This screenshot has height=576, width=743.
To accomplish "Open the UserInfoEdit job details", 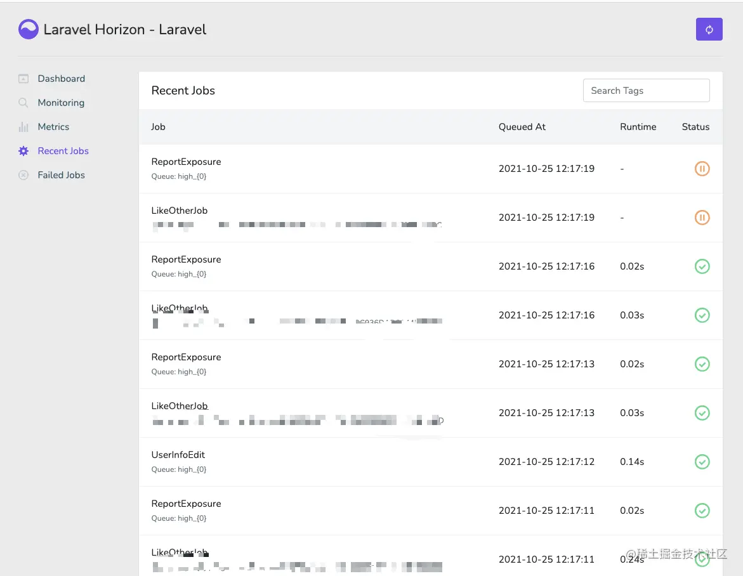I will point(178,455).
